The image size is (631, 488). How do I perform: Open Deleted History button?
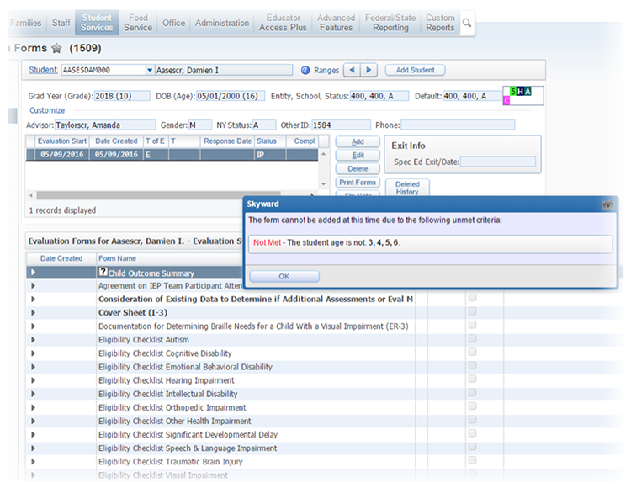tap(407, 188)
